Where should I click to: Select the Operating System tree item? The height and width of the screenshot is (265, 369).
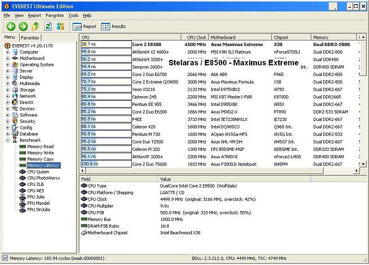(x=37, y=64)
